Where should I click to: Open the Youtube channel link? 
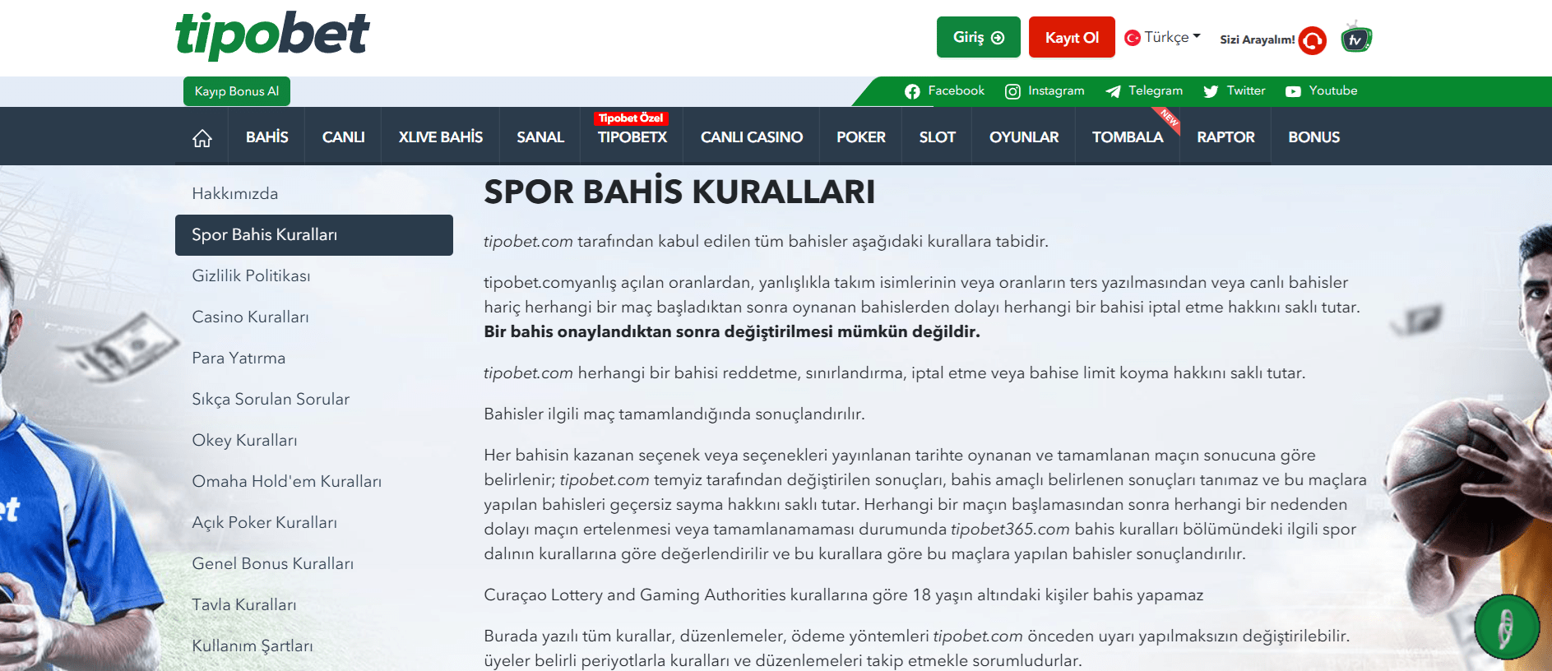[x=1321, y=91]
